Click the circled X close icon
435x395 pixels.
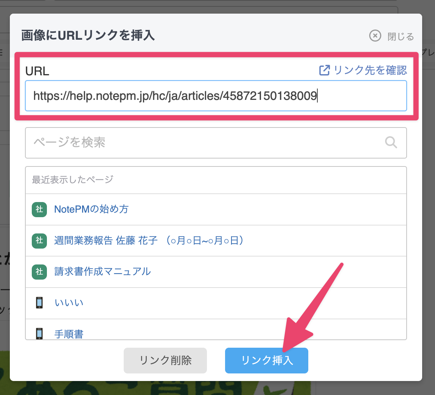[x=375, y=36]
